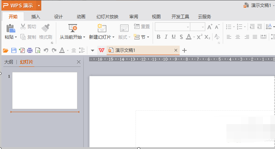Align text right
Screen dimensions: 275x149
(x=247, y=37)
